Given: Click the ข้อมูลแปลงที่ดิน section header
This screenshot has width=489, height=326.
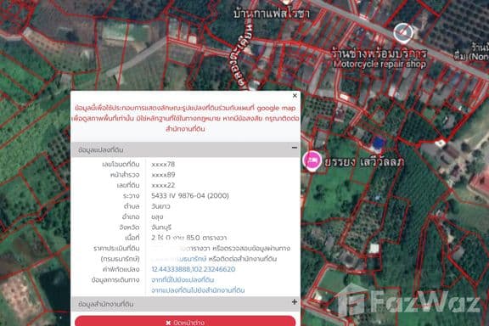Looking at the screenshot, I should click(185, 149).
